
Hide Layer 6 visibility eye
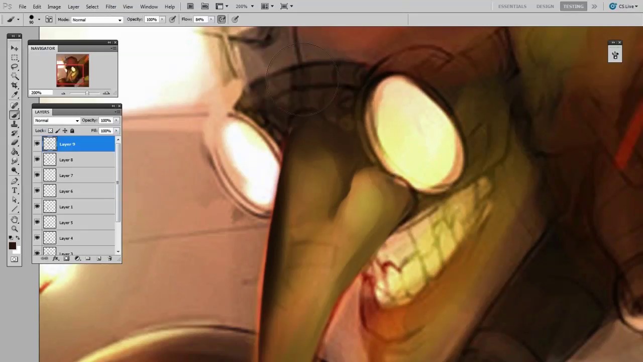point(37,191)
